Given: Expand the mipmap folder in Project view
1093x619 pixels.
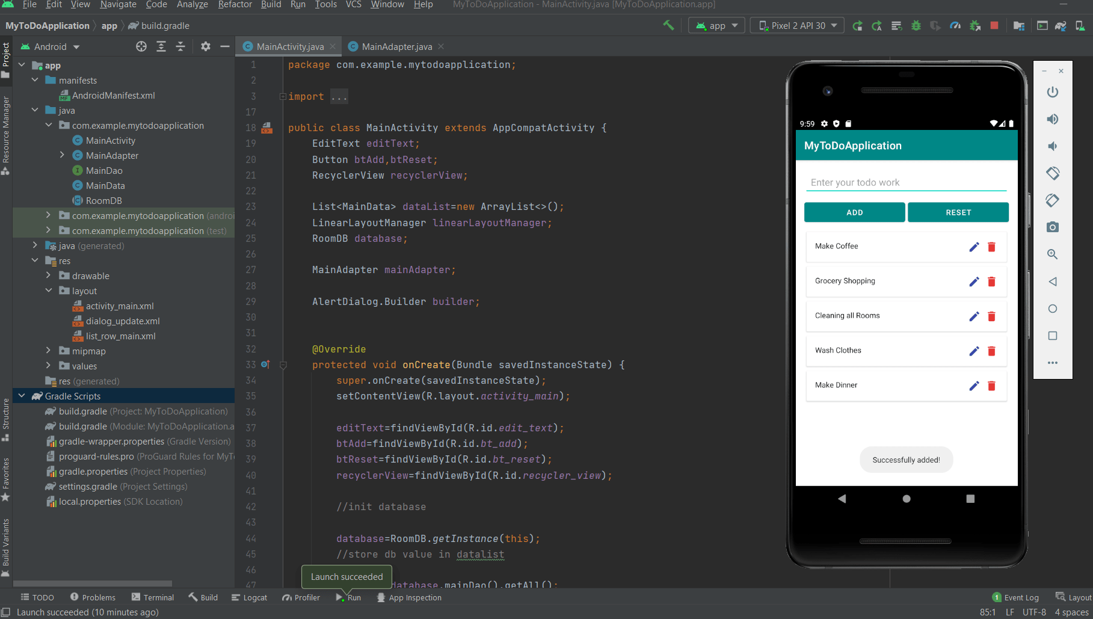Looking at the screenshot, I should 49,351.
